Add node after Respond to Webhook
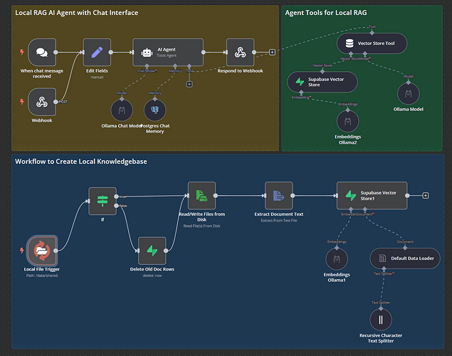Image resolution: width=452 pixels, height=356 pixels. (x=272, y=52)
